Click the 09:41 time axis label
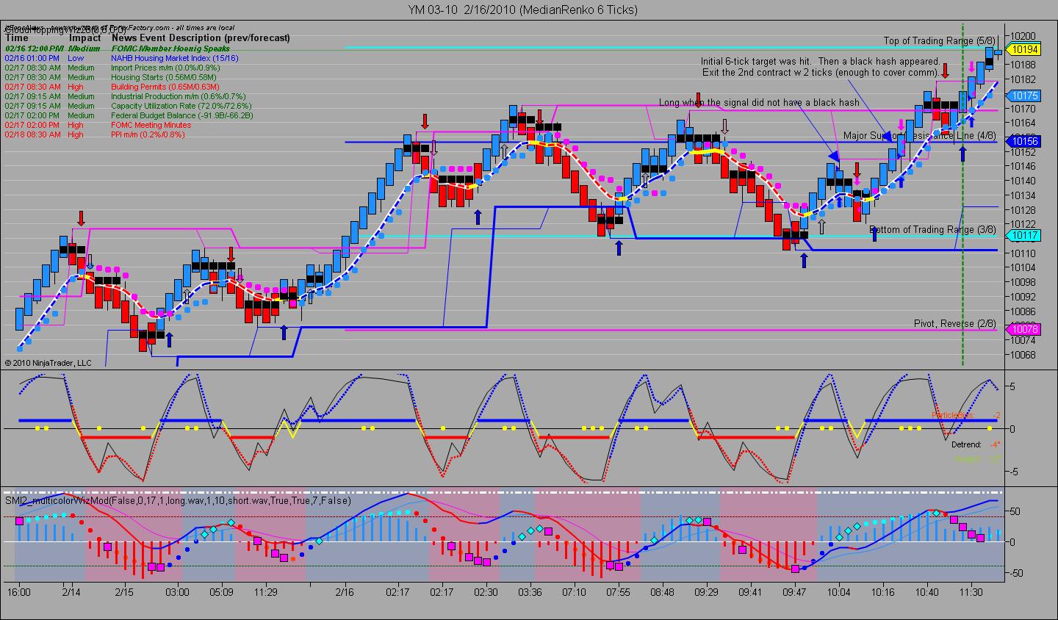This screenshot has height=620, width=1058. (x=750, y=592)
